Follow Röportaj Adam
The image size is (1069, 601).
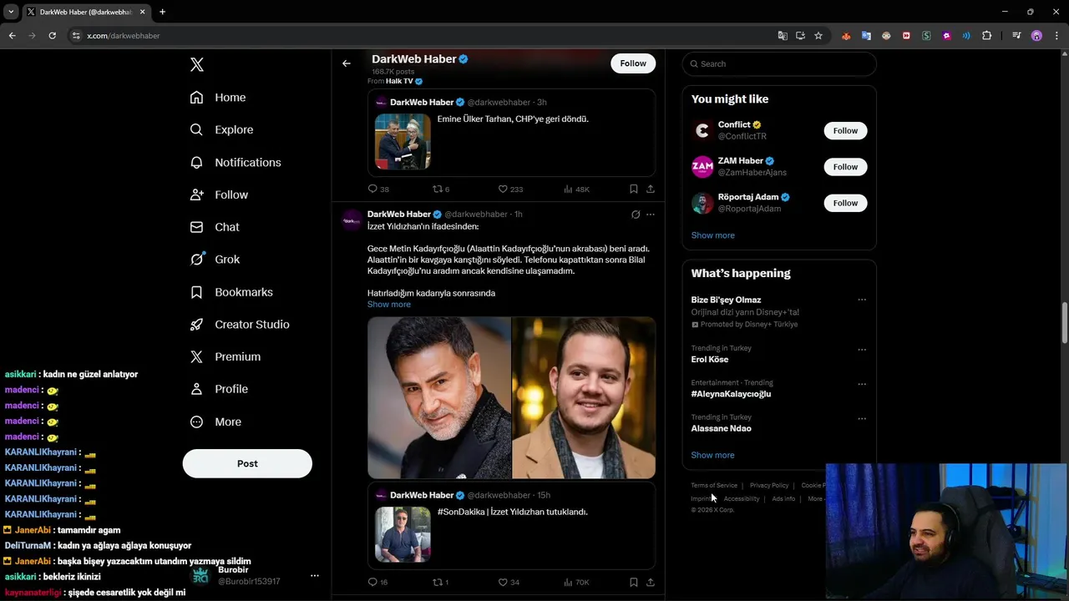[x=845, y=203]
